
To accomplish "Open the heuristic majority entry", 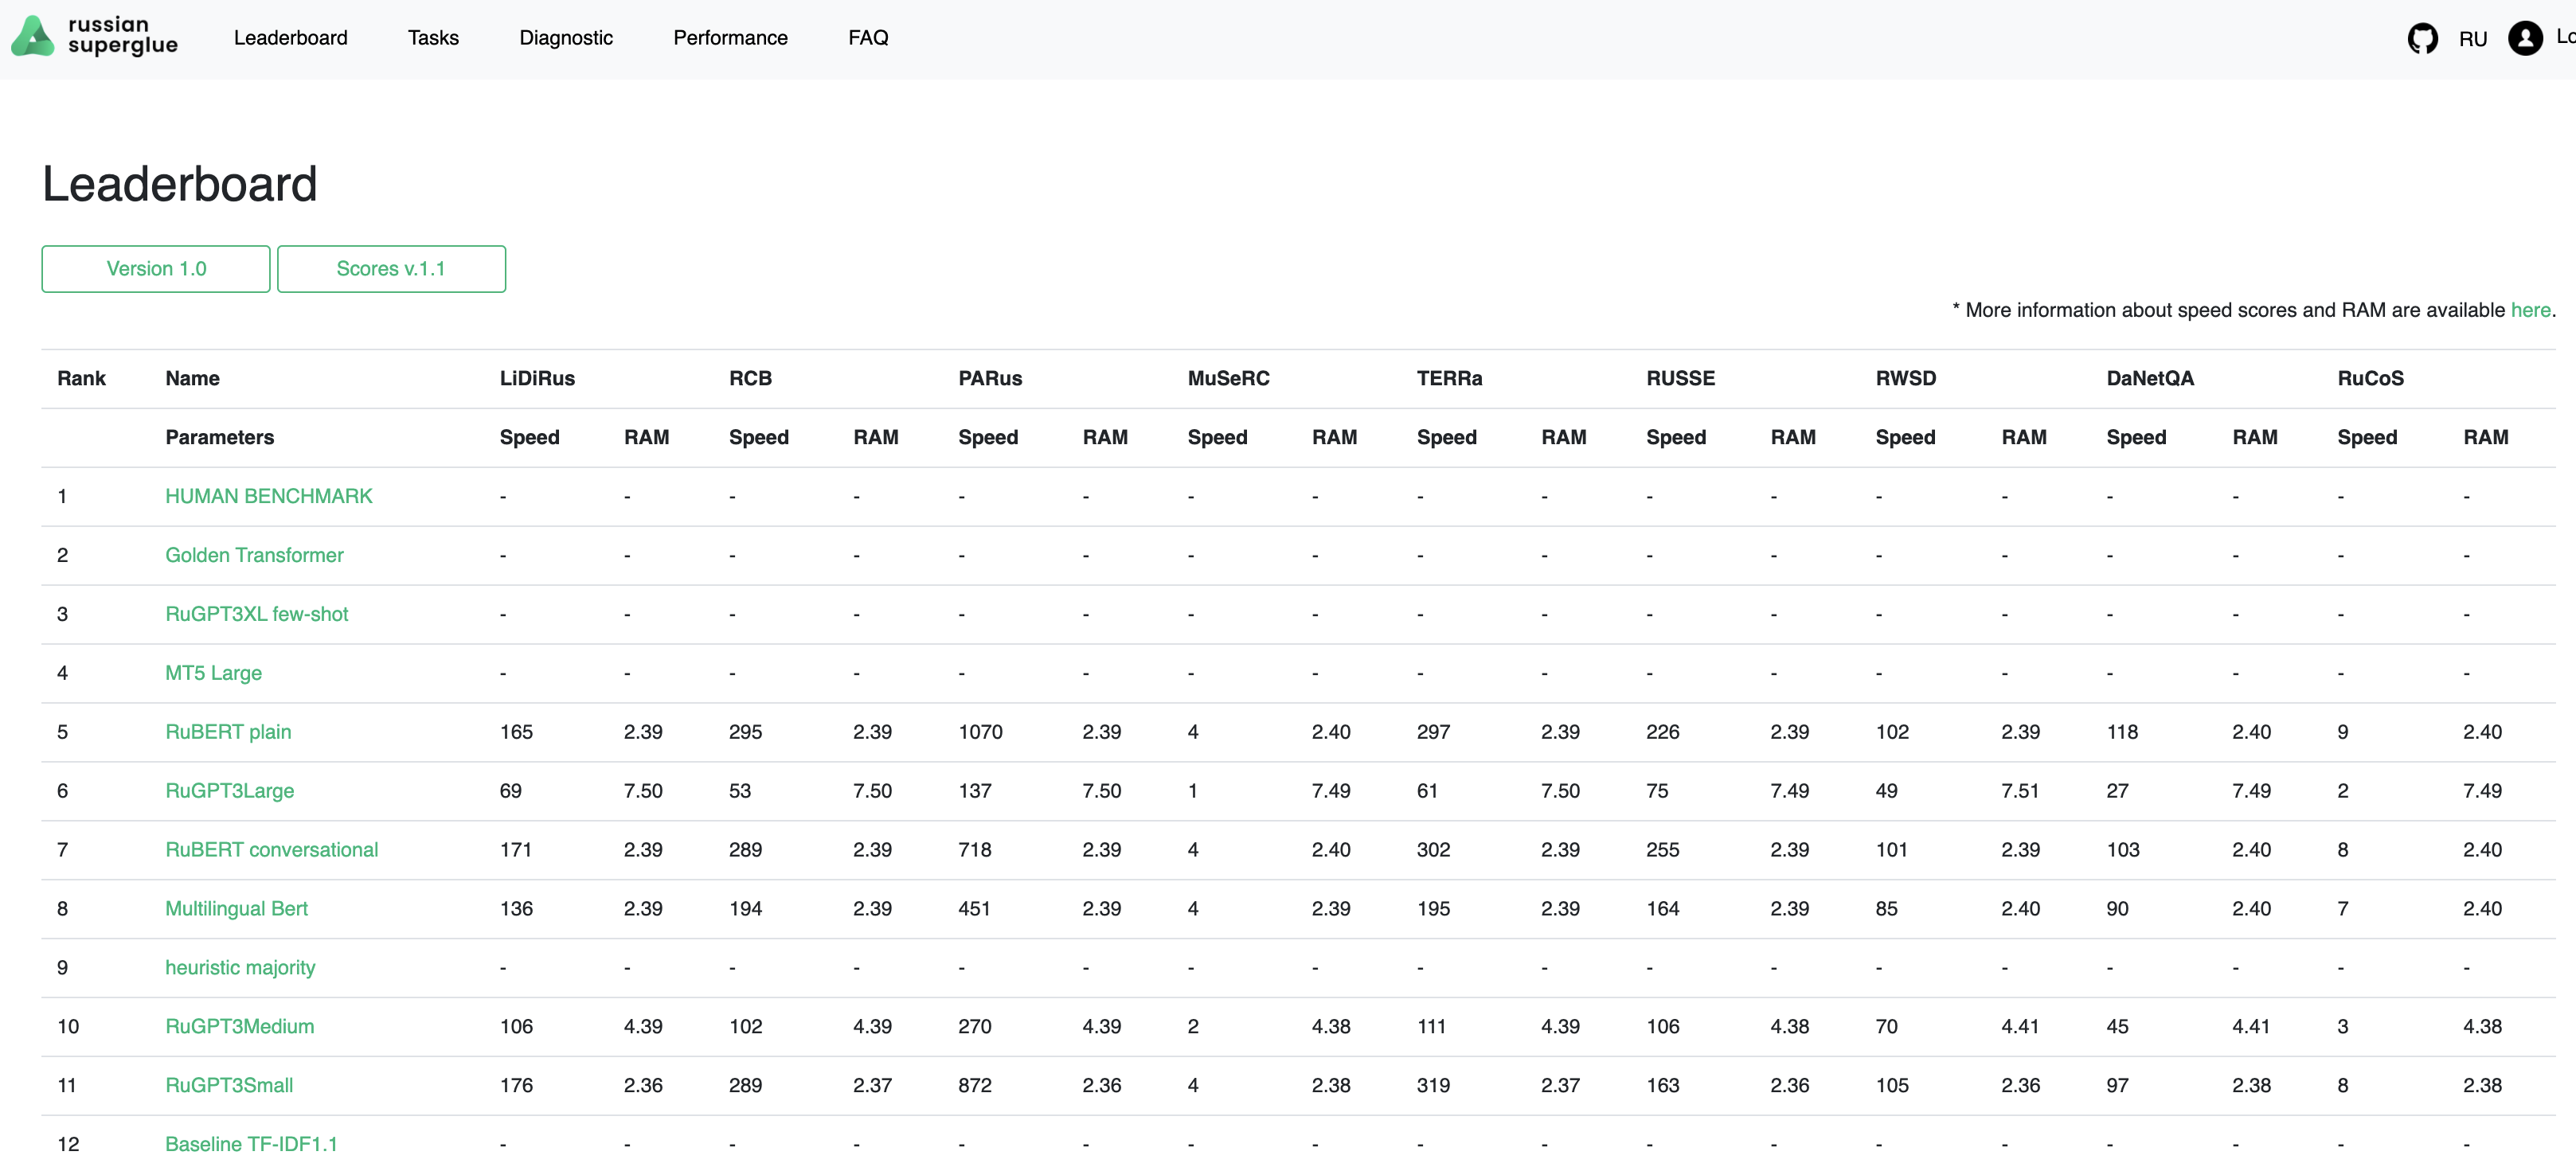I will click(x=240, y=968).
